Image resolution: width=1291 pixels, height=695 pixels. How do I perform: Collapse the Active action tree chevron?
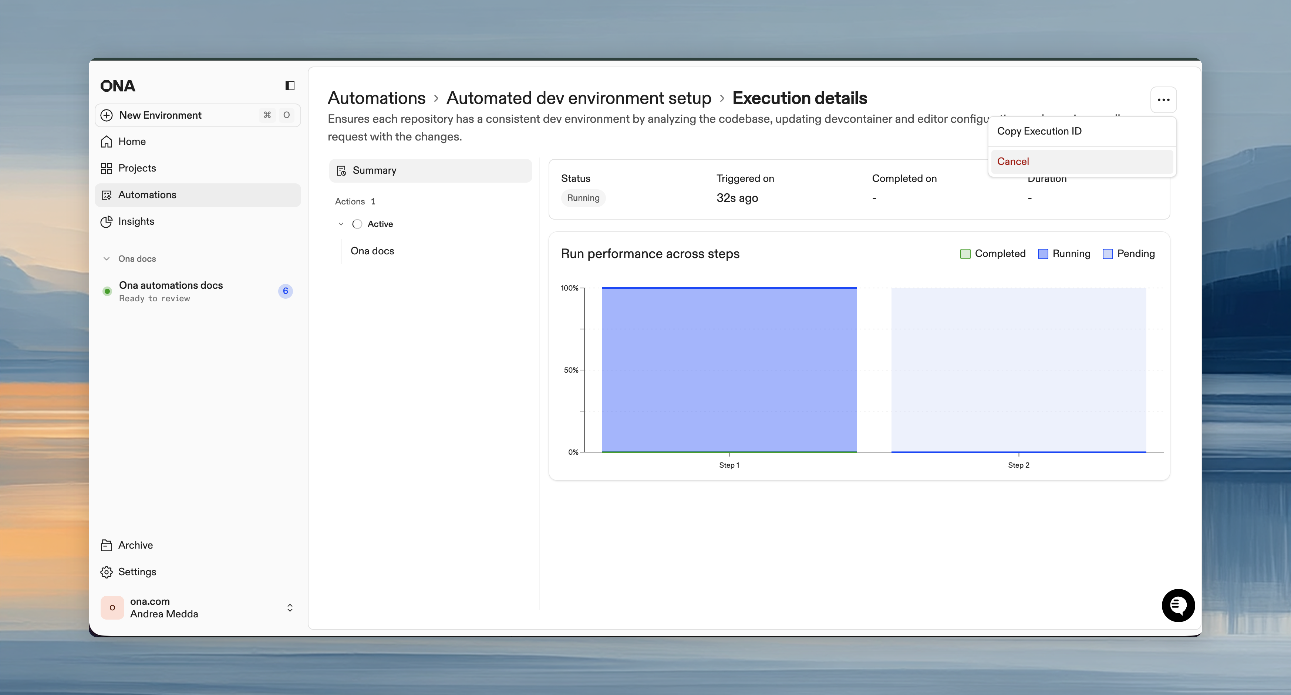point(341,224)
